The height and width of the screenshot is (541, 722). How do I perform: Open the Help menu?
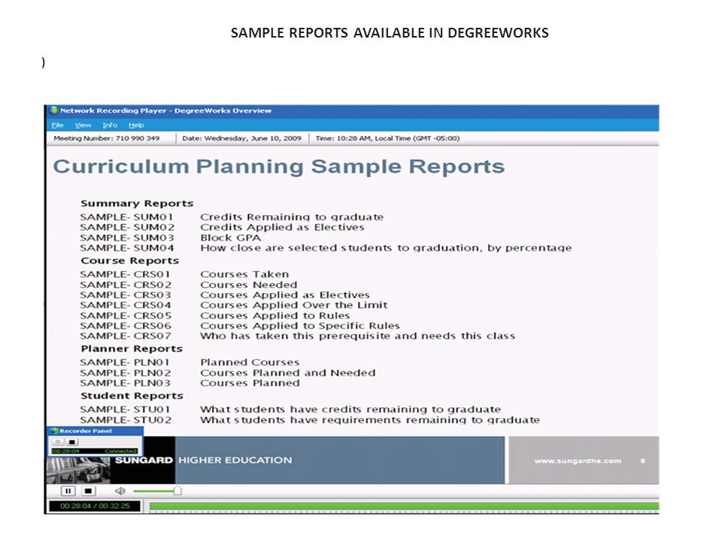(136, 125)
